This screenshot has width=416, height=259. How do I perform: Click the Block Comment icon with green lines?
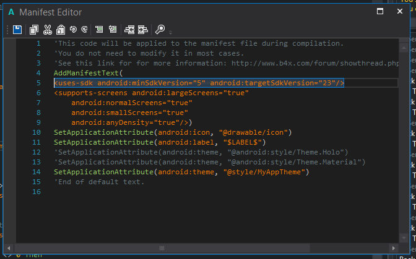[x=99, y=29]
